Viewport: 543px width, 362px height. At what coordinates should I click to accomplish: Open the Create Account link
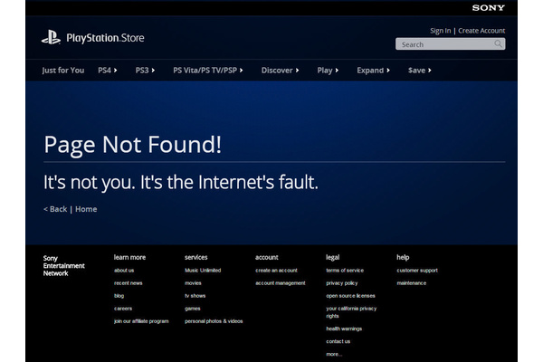481,31
